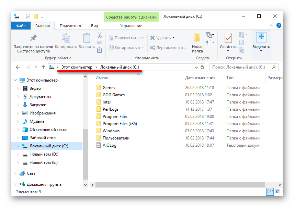Expand the Видео tree node
Screen dimensions: 294x207
point(18,88)
